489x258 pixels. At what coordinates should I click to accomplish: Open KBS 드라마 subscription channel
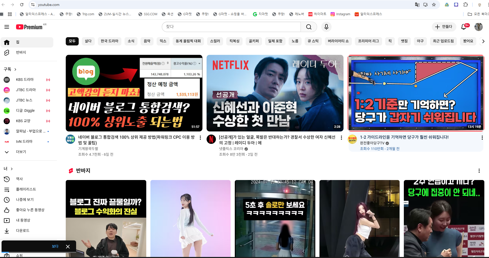click(x=27, y=80)
